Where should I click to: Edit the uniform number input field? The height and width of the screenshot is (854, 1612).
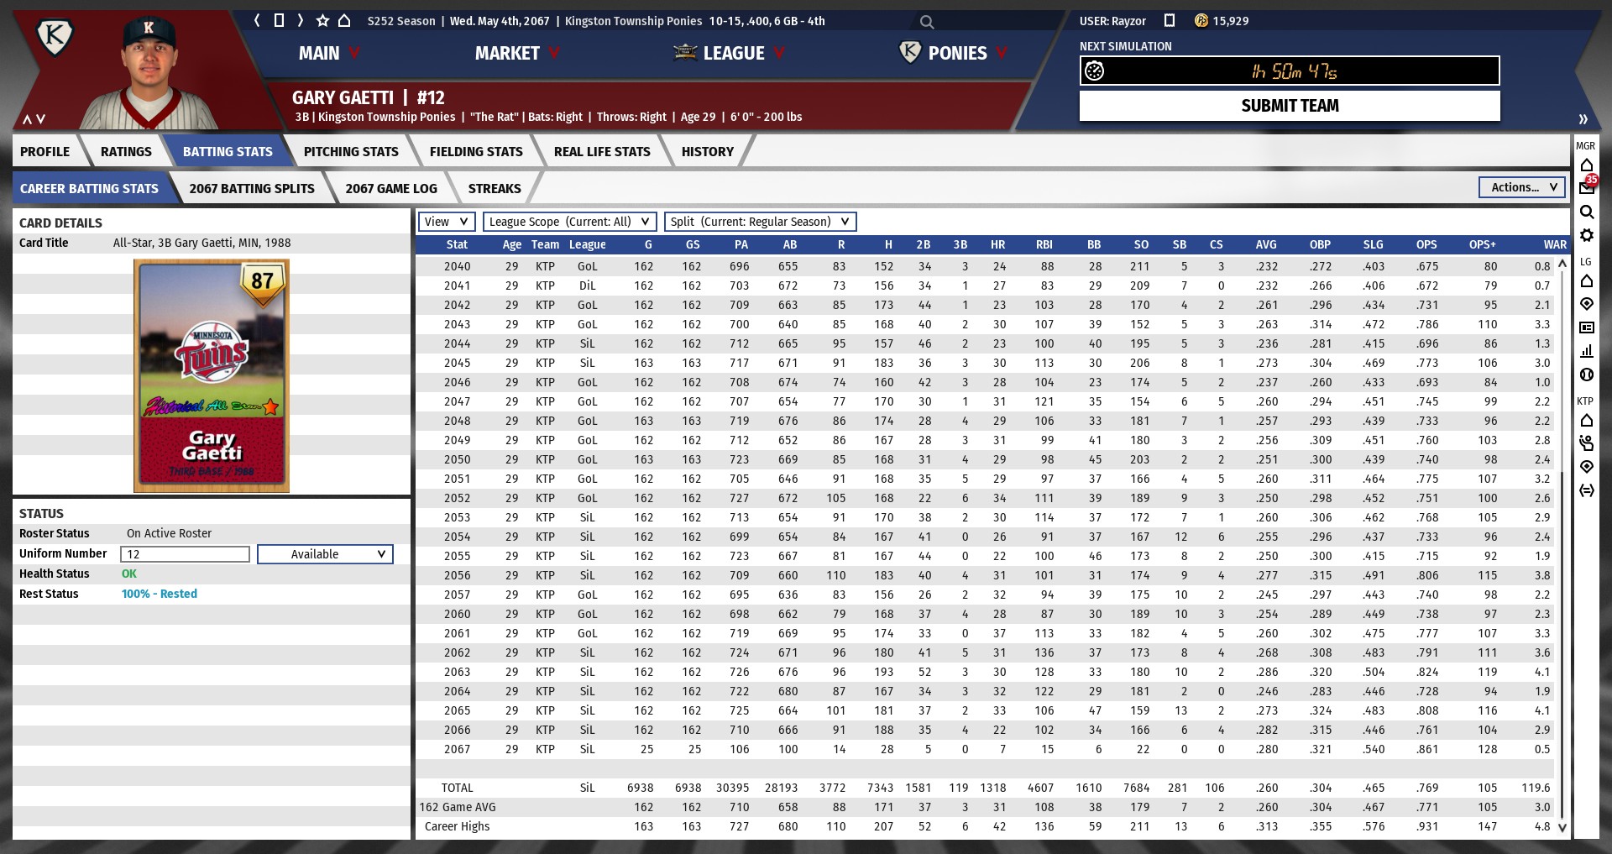click(x=185, y=553)
